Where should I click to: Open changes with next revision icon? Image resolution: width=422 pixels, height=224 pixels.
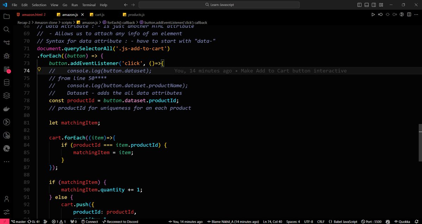395,14
